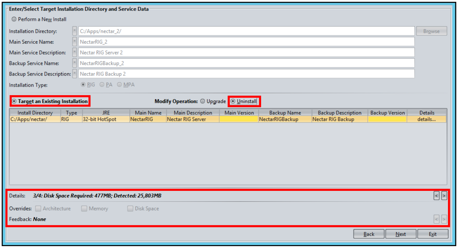The width and height of the screenshot is (458, 248).
Task: Click the Details column header
Action: (427, 113)
